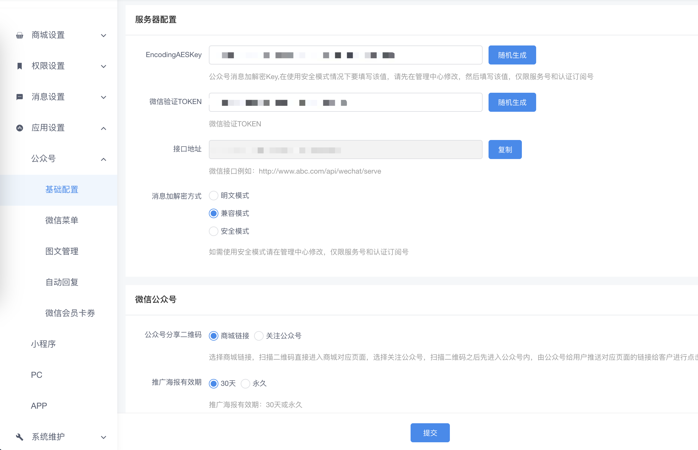Click the 复制 button for 接口地址
Screen dimensions: 698x450
click(x=505, y=150)
